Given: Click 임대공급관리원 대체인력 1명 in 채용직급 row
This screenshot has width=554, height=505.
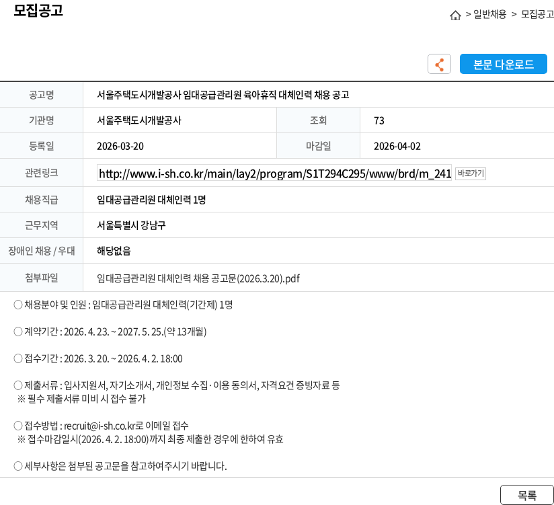Looking at the screenshot, I should (x=151, y=200).
